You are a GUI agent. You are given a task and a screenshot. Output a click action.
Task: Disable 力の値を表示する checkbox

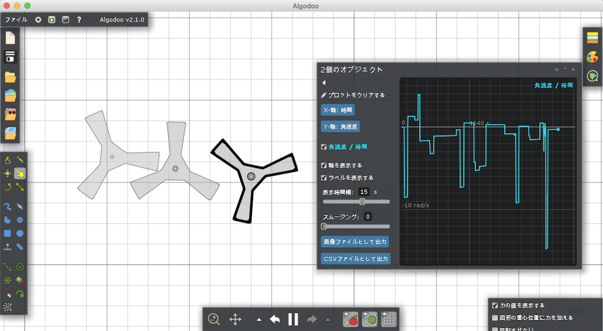click(495, 305)
